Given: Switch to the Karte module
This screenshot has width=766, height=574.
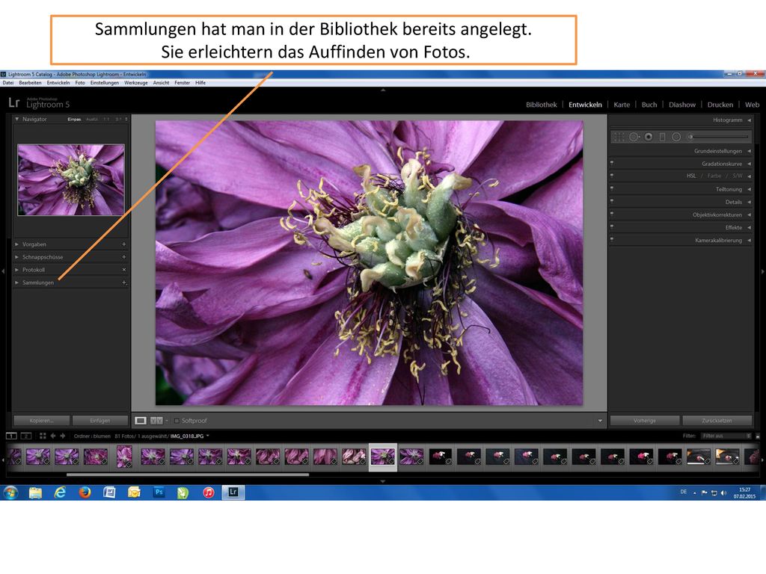Looking at the screenshot, I should [622, 105].
